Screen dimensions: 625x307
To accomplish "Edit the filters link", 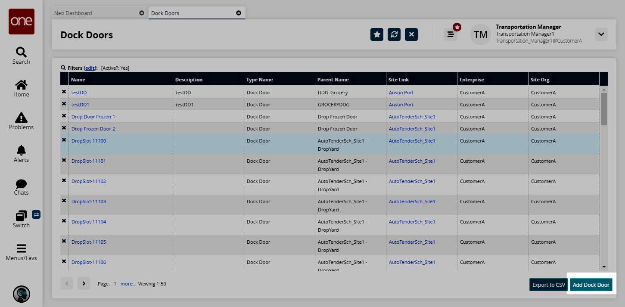I will [90, 68].
